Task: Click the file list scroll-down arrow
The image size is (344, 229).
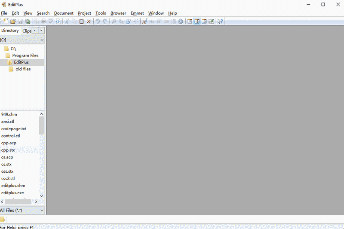Action: pos(42,196)
